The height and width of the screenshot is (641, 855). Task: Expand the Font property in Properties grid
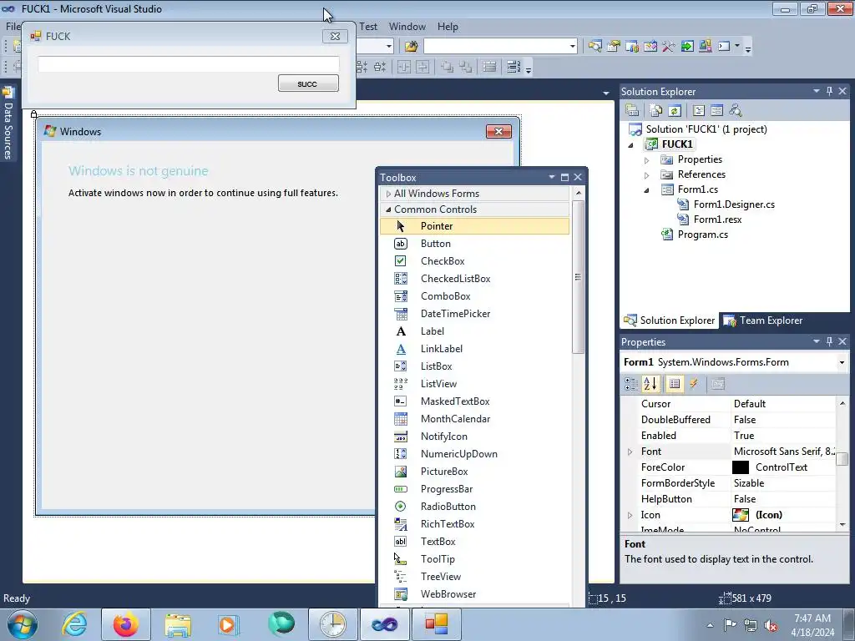pyautogui.click(x=630, y=452)
